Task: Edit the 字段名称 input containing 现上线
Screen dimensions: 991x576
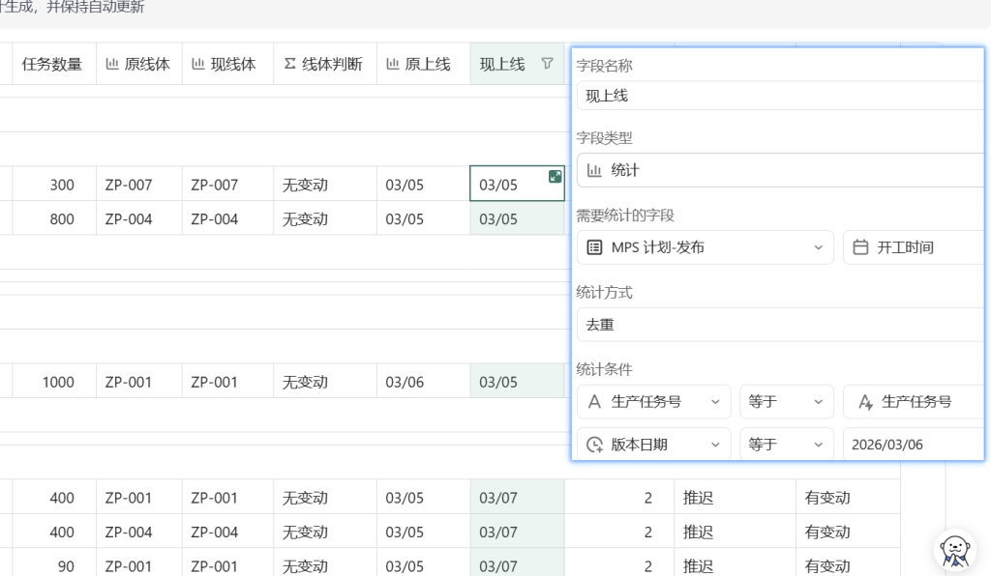Action: 780,96
